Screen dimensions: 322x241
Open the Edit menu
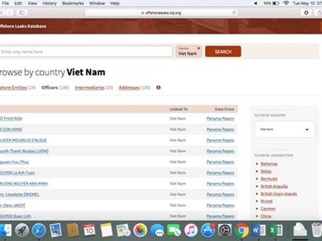pyautogui.click(x=18, y=3)
